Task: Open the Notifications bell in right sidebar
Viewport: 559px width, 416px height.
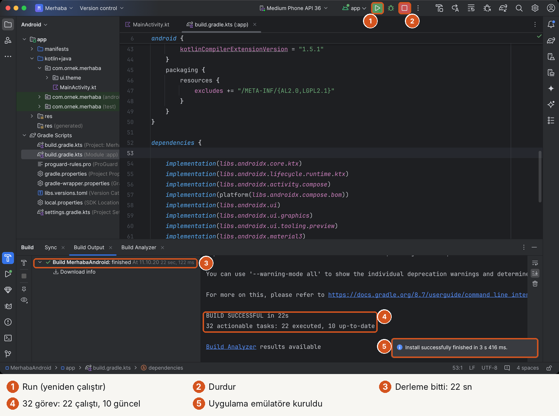Action: click(x=551, y=24)
